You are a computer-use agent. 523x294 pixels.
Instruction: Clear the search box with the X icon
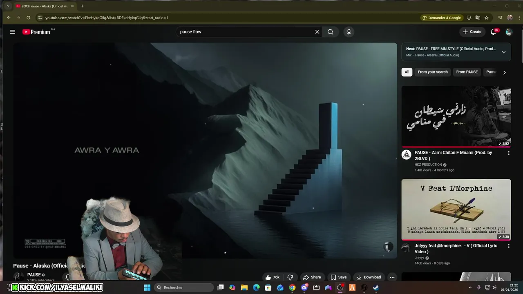pos(317,32)
